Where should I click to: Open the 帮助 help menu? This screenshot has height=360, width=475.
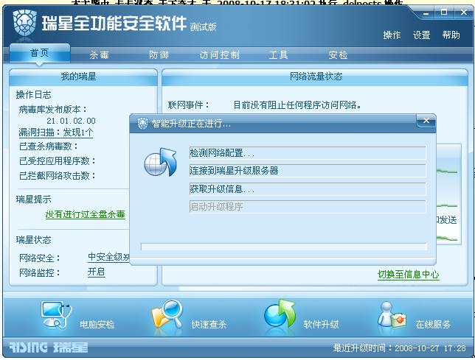click(x=451, y=35)
